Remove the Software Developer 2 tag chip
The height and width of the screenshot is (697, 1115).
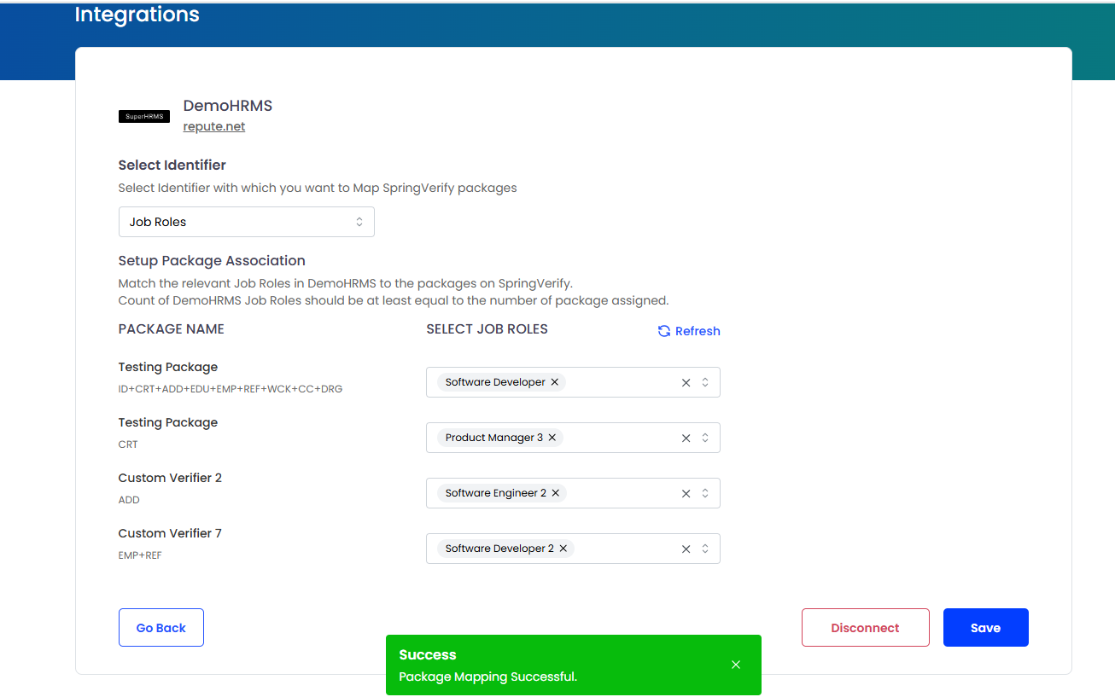point(563,549)
